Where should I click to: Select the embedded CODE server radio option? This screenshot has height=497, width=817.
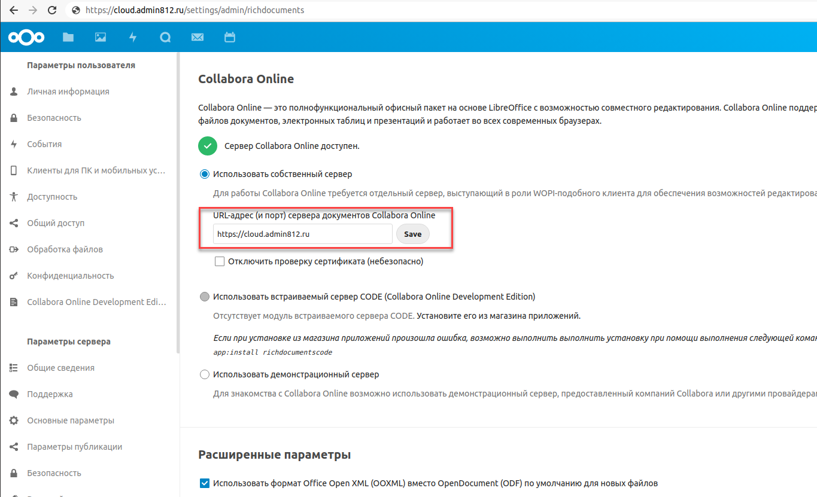tap(205, 297)
